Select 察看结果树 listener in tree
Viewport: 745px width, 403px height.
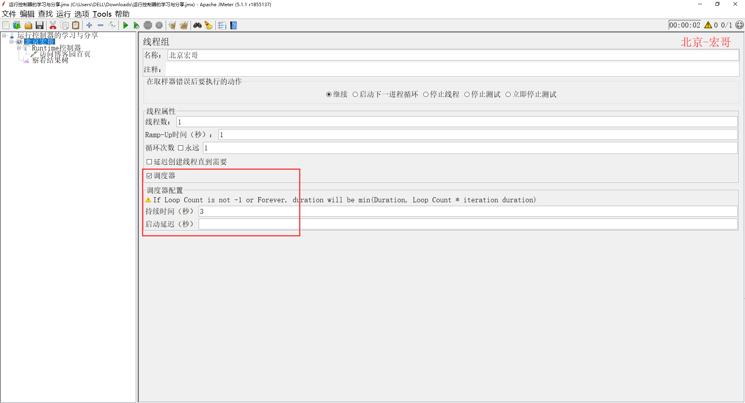click(50, 60)
